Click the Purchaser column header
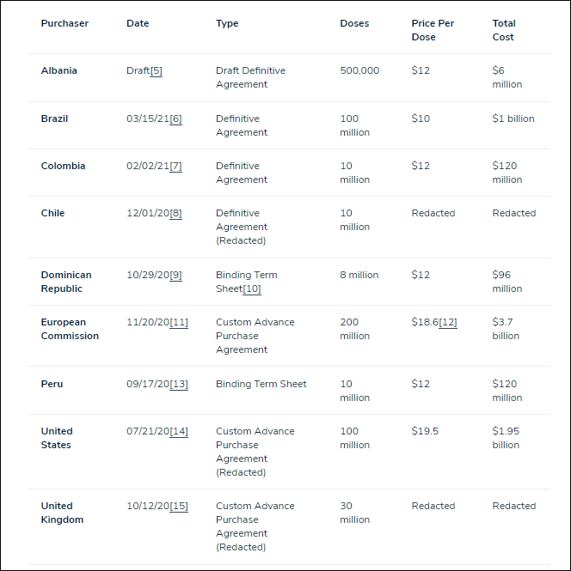Image resolution: width=571 pixels, height=571 pixels. coord(64,23)
